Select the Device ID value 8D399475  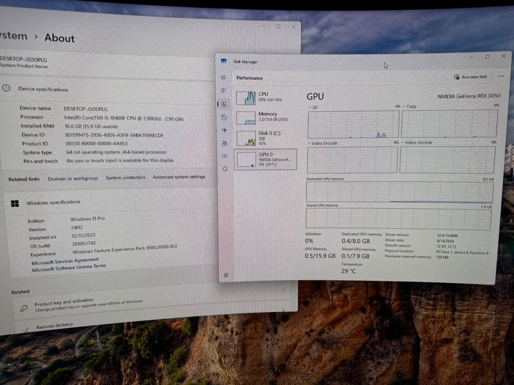click(x=114, y=135)
